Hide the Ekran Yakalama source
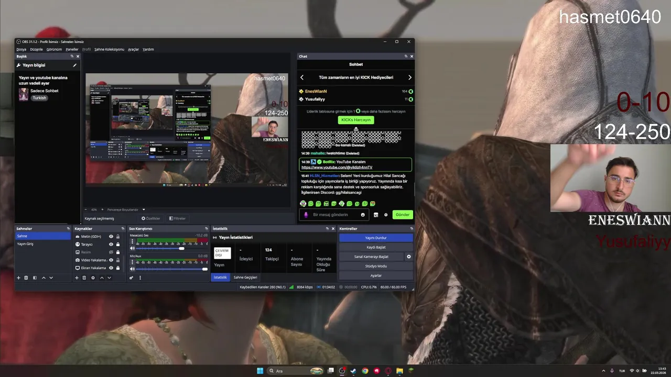The width and height of the screenshot is (671, 377). tap(111, 268)
